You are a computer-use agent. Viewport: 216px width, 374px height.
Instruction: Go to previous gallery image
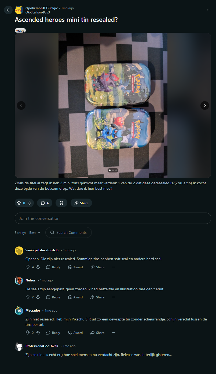click(21, 105)
